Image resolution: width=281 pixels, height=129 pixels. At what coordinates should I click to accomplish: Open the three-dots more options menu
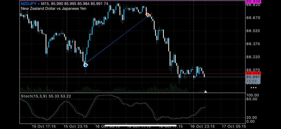coord(253,88)
